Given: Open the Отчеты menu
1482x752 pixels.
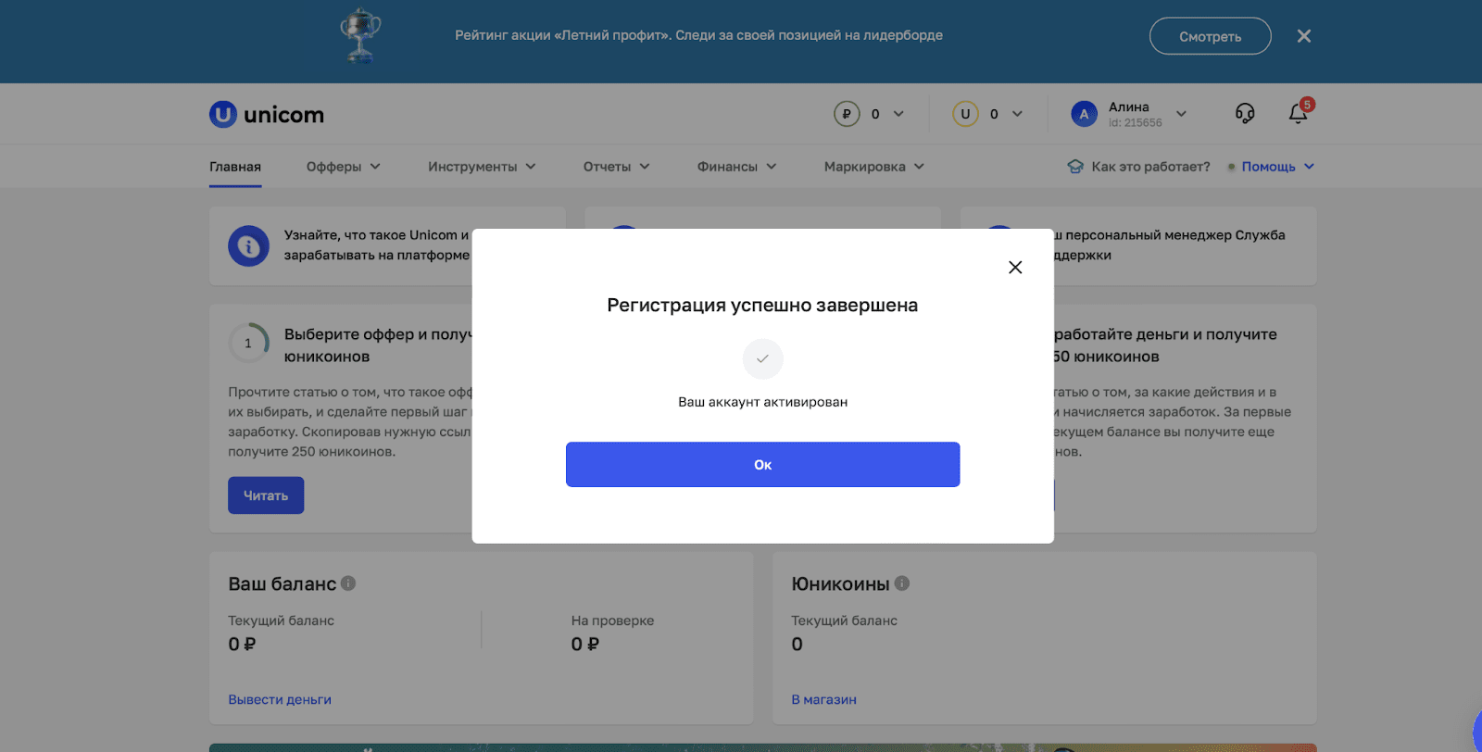Looking at the screenshot, I should [617, 167].
